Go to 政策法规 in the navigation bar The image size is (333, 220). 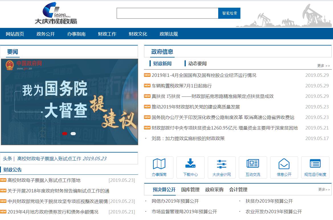coord(169,34)
